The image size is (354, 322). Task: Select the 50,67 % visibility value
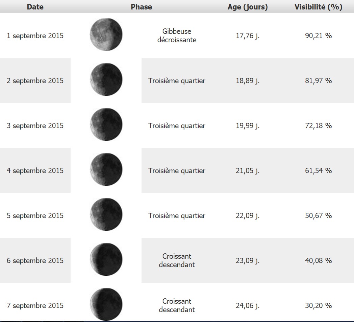318,215
